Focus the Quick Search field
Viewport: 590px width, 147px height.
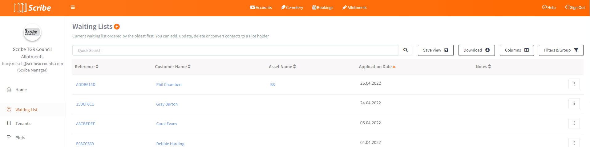235,50
